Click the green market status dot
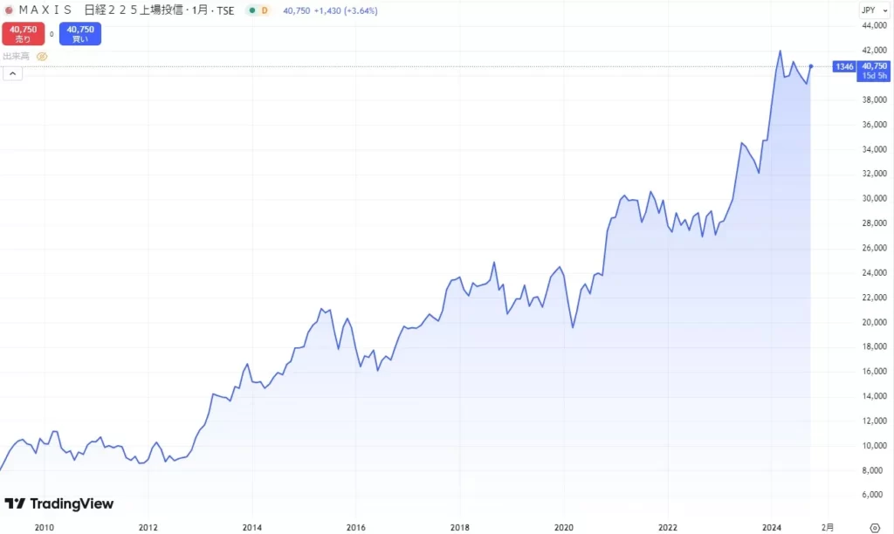Image resolution: width=894 pixels, height=534 pixels. (252, 10)
